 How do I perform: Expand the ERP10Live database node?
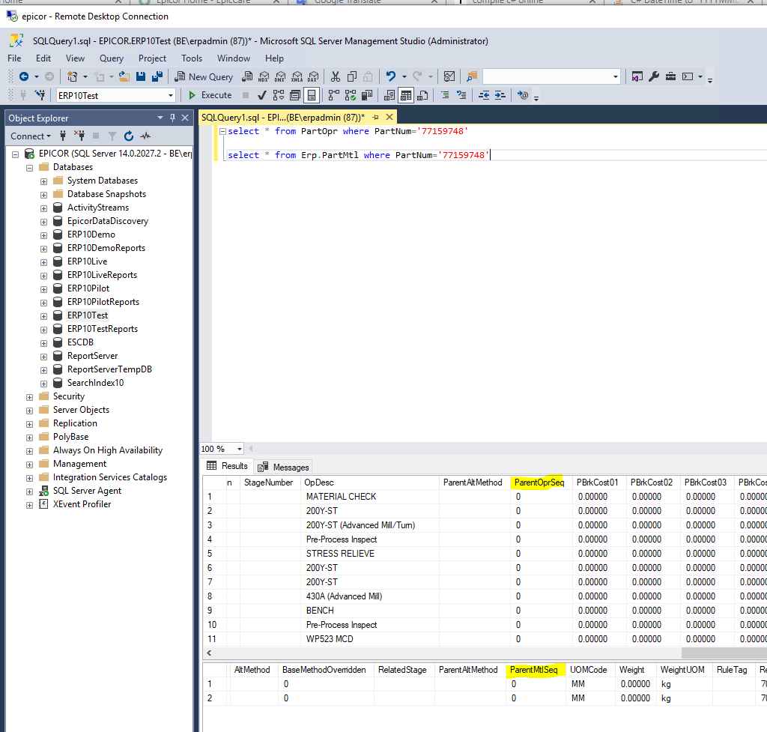(x=43, y=262)
